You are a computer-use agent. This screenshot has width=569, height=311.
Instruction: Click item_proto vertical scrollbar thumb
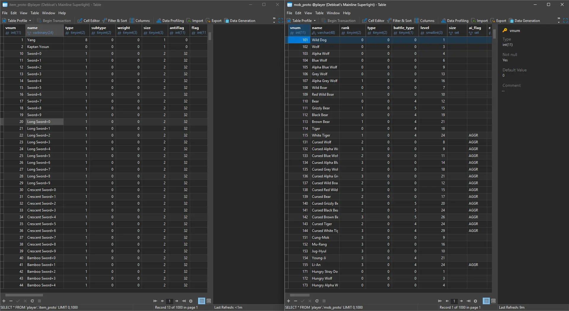click(210, 36)
